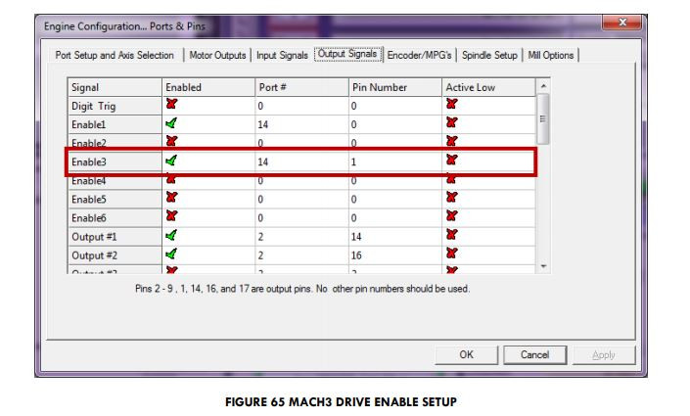
Task: Toggle Active Low for Enable5
Action: pyautogui.click(x=451, y=197)
